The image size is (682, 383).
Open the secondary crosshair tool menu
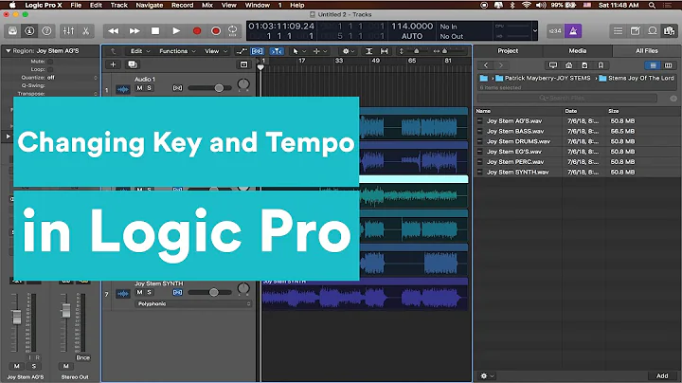[320, 51]
